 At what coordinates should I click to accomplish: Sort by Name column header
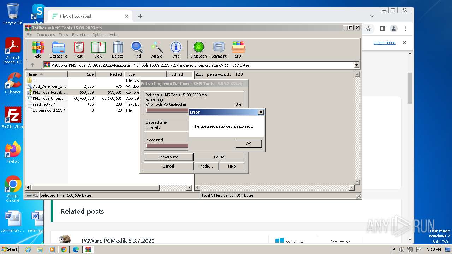[46, 74]
